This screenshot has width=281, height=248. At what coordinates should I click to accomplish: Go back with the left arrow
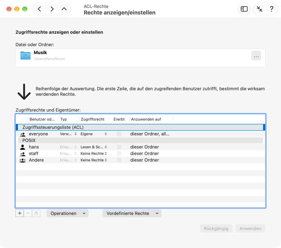click(39, 9)
